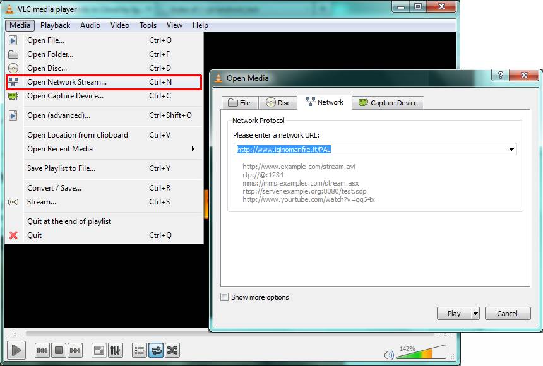Toggle shuffle random playback
Image resolution: width=543 pixels, height=366 pixels.
pyautogui.click(x=172, y=350)
